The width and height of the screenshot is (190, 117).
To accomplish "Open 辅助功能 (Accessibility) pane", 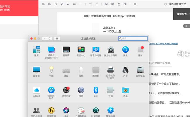I will (110, 112).
